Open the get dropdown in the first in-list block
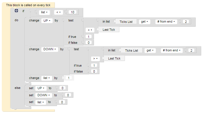This screenshot has height=114, width=204. tap(145, 22)
